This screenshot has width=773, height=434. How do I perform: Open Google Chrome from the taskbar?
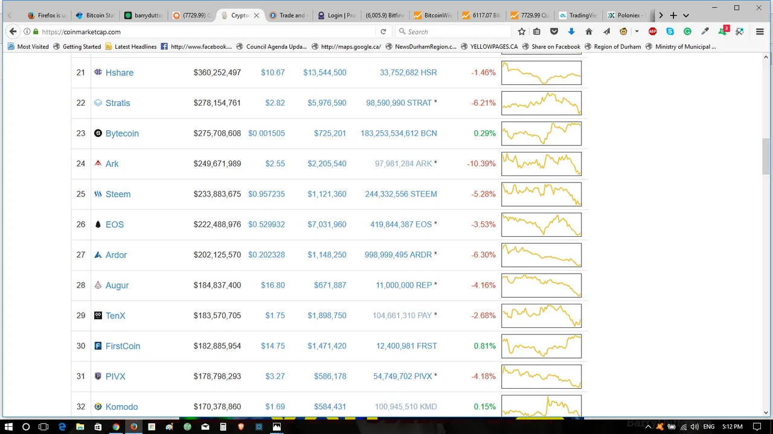click(x=116, y=427)
